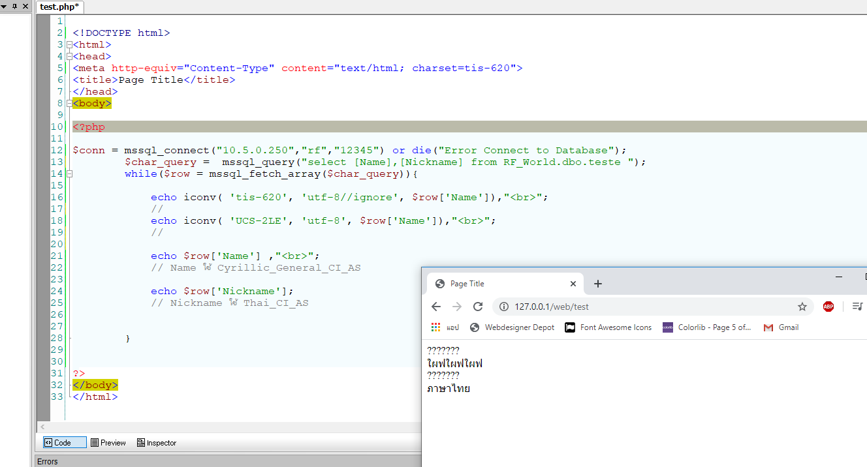Open a new browser tab
Viewport: 867px width, 467px height.
click(598, 284)
